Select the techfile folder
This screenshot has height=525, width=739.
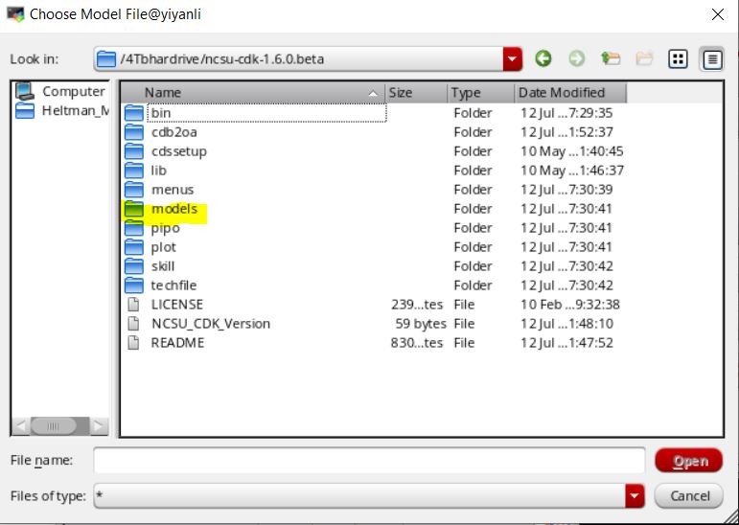point(173,285)
